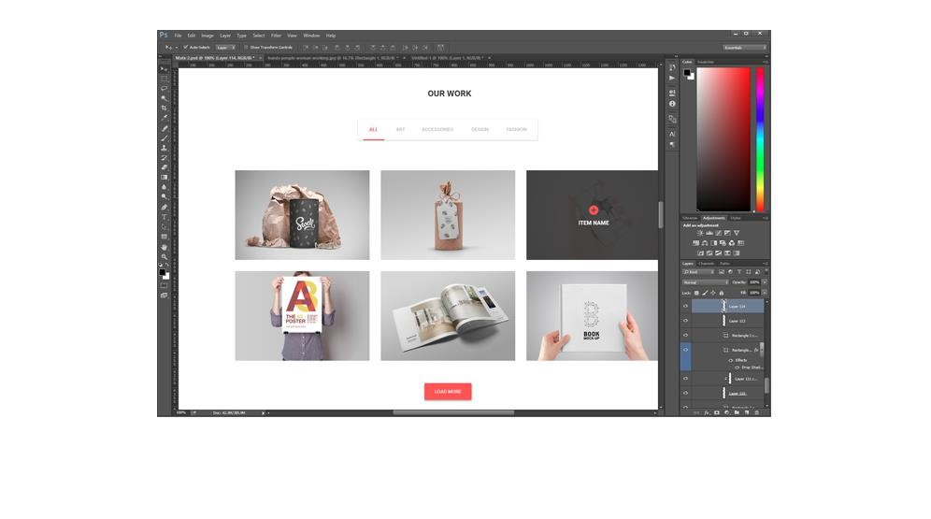Image resolution: width=931 pixels, height=519 pixels.
Task: Open the Info panel icon
Action: coord(672,104)
